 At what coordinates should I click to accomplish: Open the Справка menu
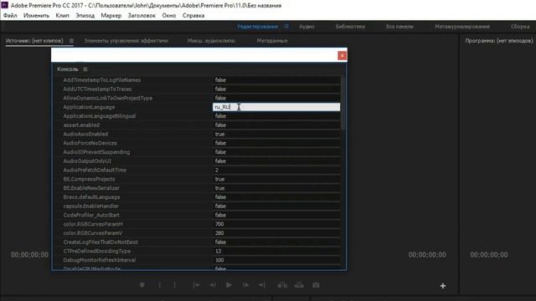coord(193,16)
